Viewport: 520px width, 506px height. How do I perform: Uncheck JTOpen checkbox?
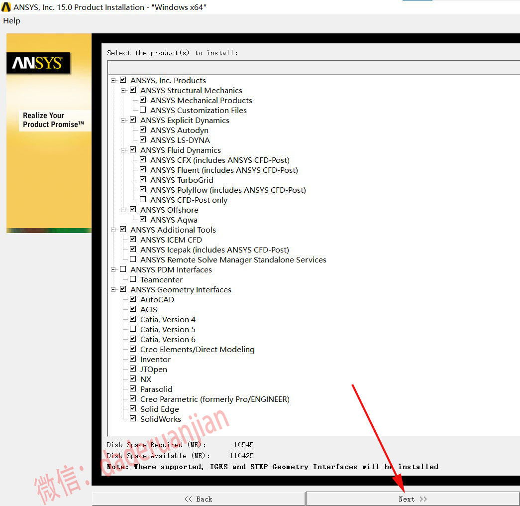pyautogui.click(x=133, y=369)
